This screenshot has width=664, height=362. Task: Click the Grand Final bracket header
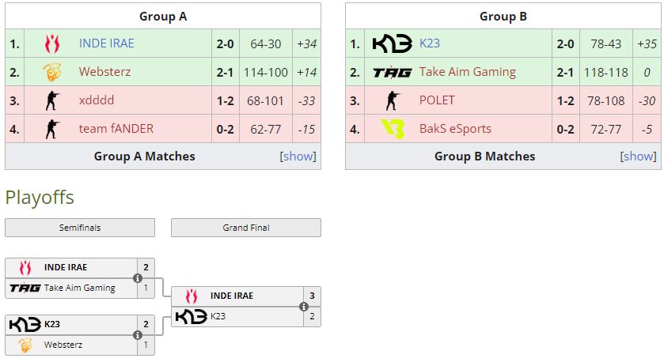246,228
